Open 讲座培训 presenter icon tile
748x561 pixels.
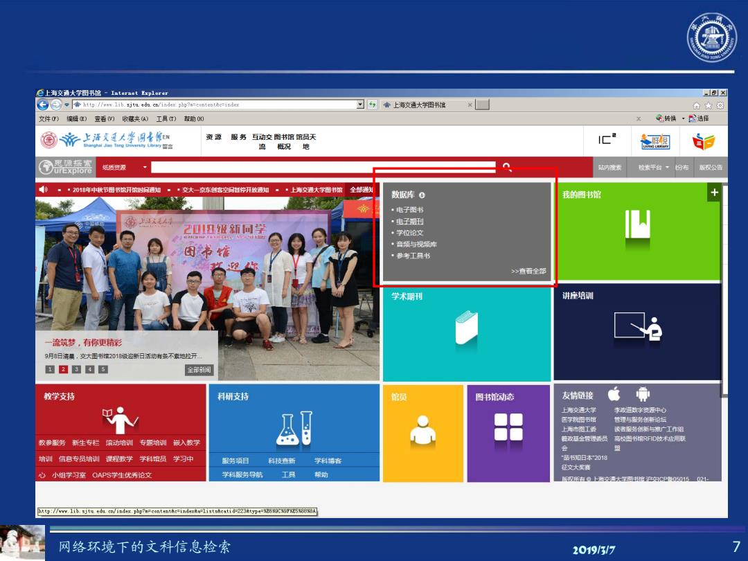click(639, 326)
